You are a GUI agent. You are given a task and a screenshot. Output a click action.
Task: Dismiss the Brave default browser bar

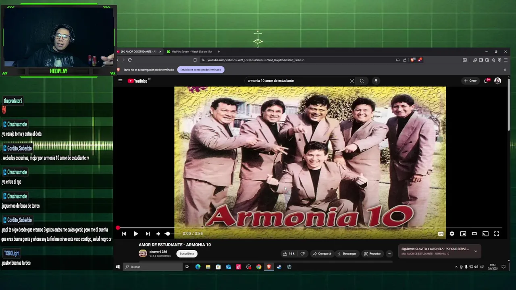(x=505, y=70)
